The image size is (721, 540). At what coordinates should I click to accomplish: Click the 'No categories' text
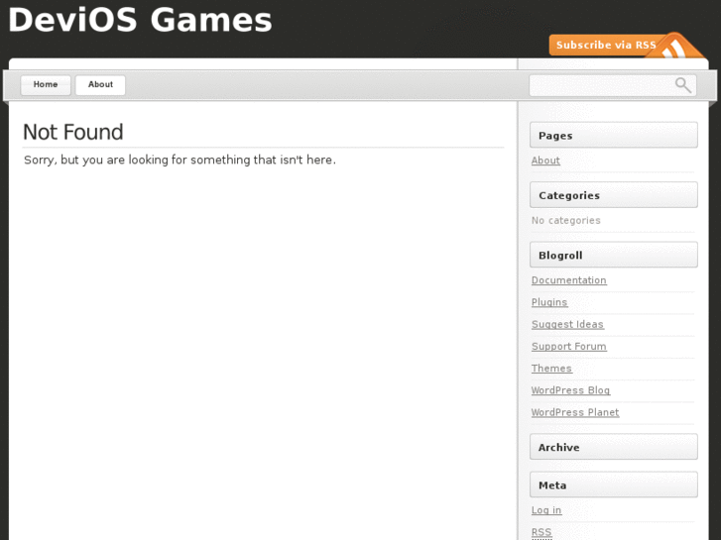click(x=566, y=221)
